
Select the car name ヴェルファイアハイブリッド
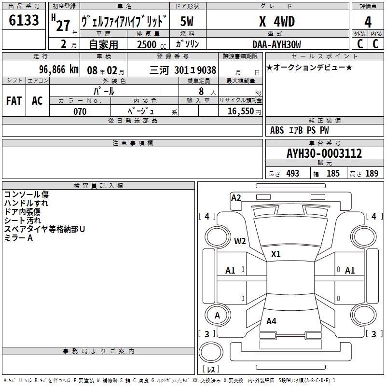[x=124, y=21]
